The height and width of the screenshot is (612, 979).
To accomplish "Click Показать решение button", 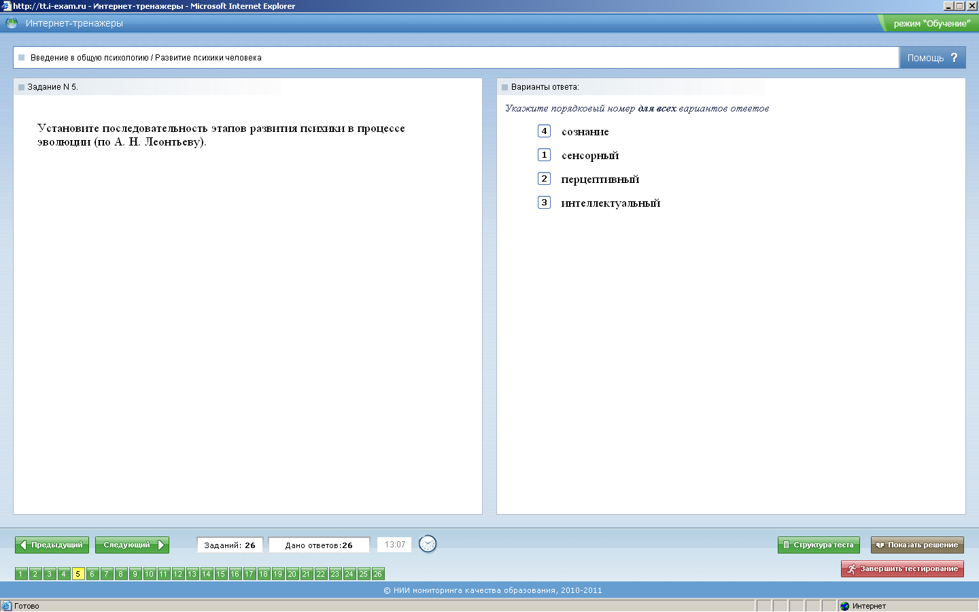I will [917, 545].
